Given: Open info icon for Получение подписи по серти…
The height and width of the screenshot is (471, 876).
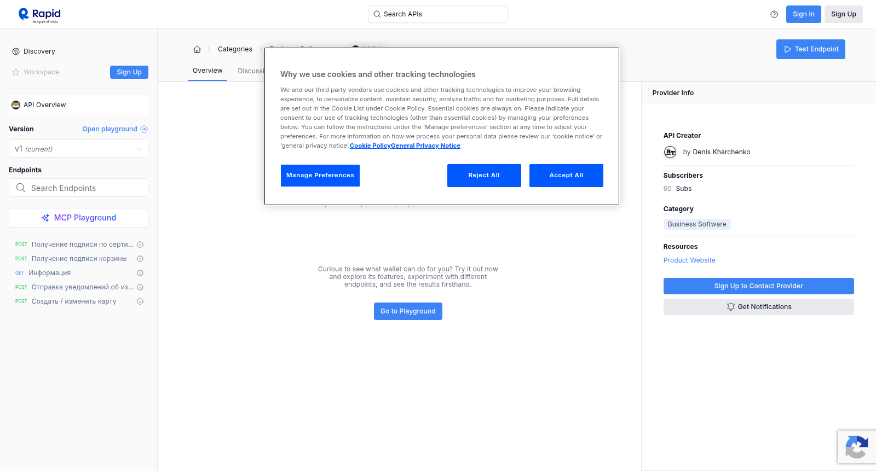Looking at the screenshot, I should (x=140, y=245).
